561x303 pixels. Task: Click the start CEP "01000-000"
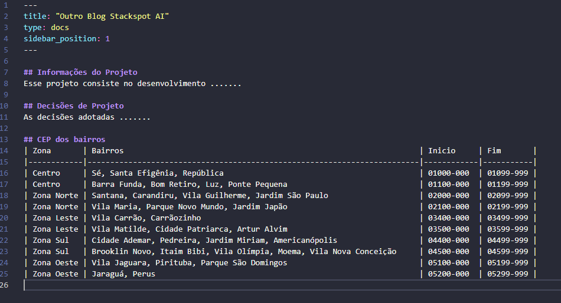(449, 173)
